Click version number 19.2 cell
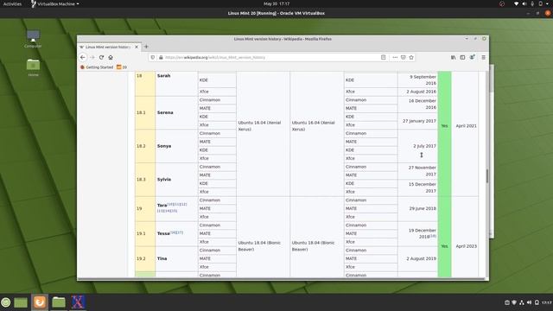Image resolution: width=553 pixels, height=311 pixels. 145,258
